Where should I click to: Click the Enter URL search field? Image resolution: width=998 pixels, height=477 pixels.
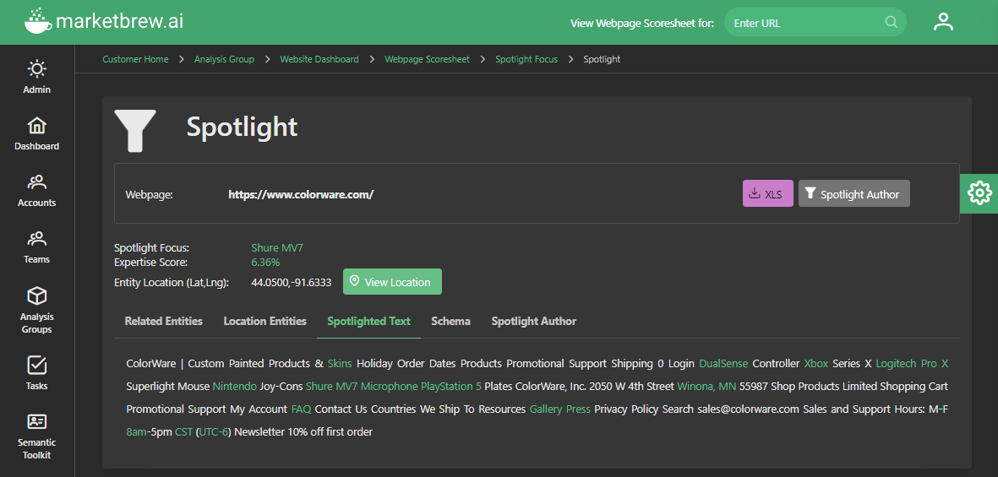click(x=803, y=23)
